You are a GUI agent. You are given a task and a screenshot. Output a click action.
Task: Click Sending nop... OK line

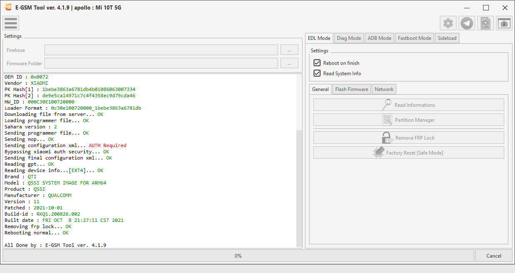(x=29, y=139)
